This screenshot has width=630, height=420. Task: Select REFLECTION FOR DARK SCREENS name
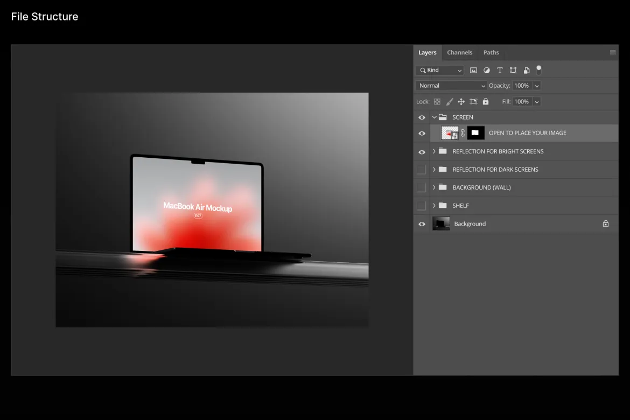tap(495, 170)
